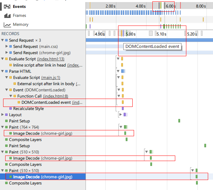The height and width of the screenshot is (190, 213).
Task: Click left handle of overview selection window
Action: coord(159,6)
